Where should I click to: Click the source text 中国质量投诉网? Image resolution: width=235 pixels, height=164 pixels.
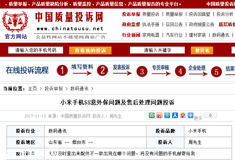76,116
